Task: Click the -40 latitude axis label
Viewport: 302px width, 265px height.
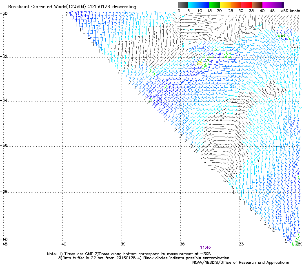Action: [4, 239]
